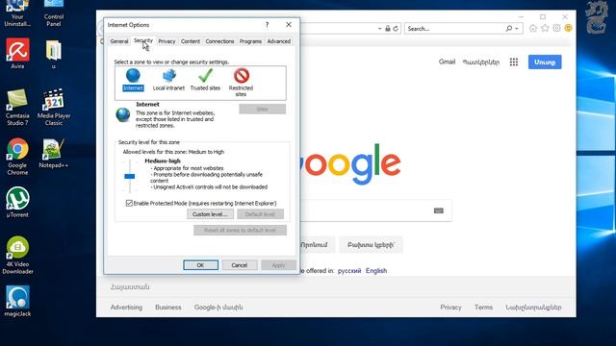Click the search magnifier icon
The height and width of the screenshot is (346, 616).
(x=509, y=28)
